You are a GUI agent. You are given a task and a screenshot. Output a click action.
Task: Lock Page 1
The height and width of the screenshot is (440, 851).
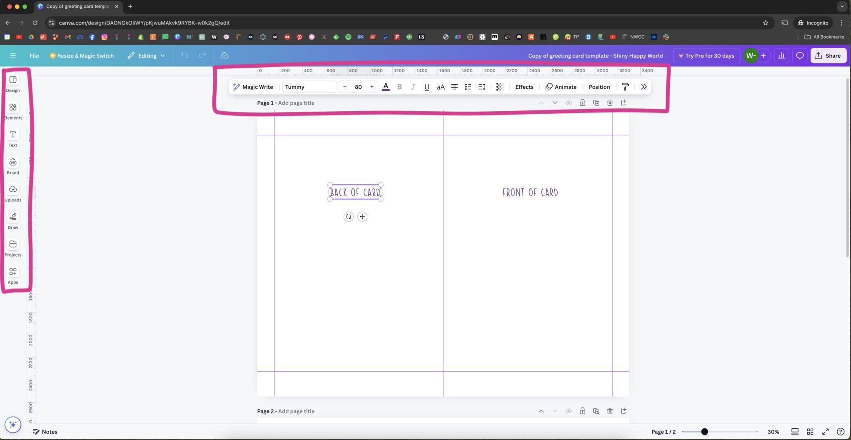pyautogui.click(x=582, y=103)
